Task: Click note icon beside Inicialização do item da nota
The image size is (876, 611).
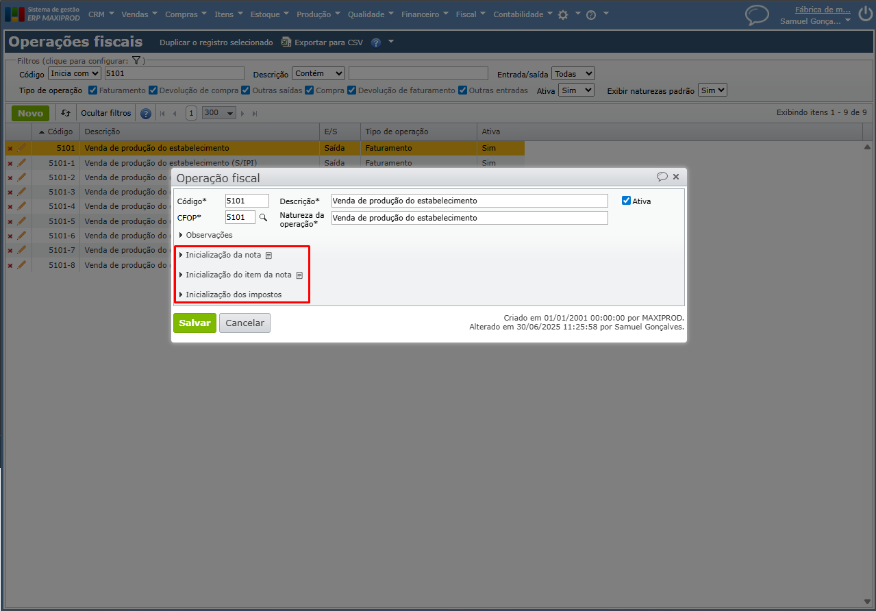Action: coord(299,275)
